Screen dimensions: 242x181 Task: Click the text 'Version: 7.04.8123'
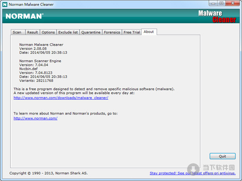coord(36,73)
